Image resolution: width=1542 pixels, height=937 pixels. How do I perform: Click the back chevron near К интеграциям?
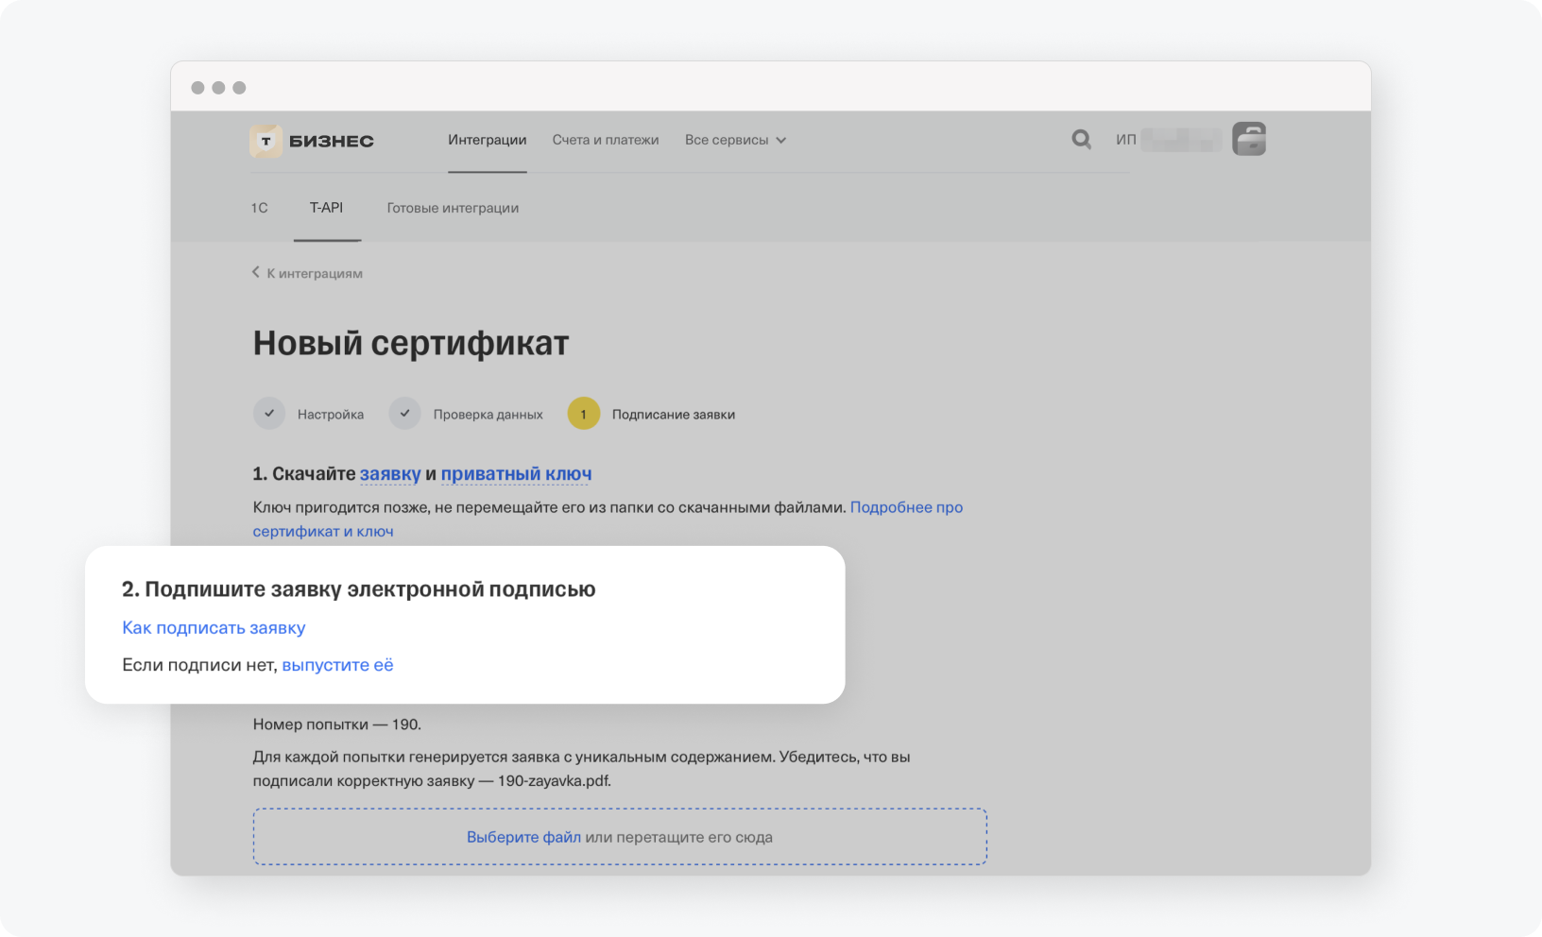[x=256, y=272]
